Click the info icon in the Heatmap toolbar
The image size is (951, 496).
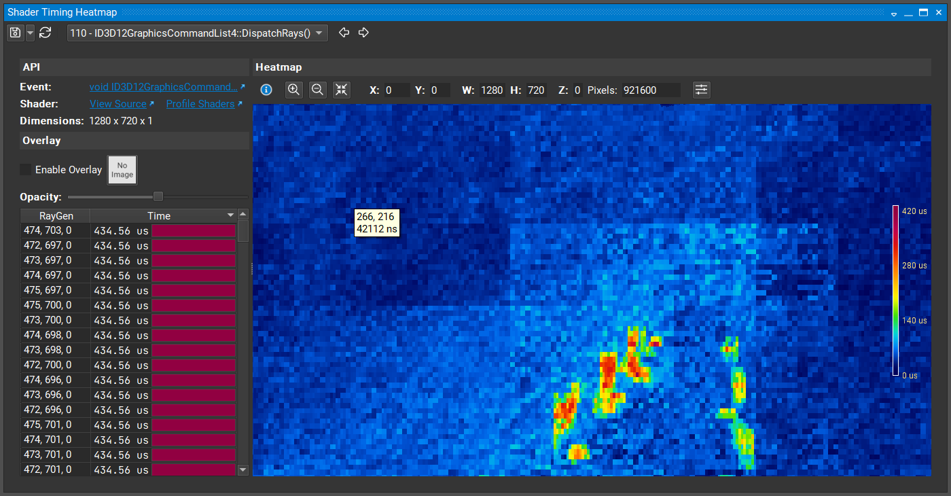266,90
